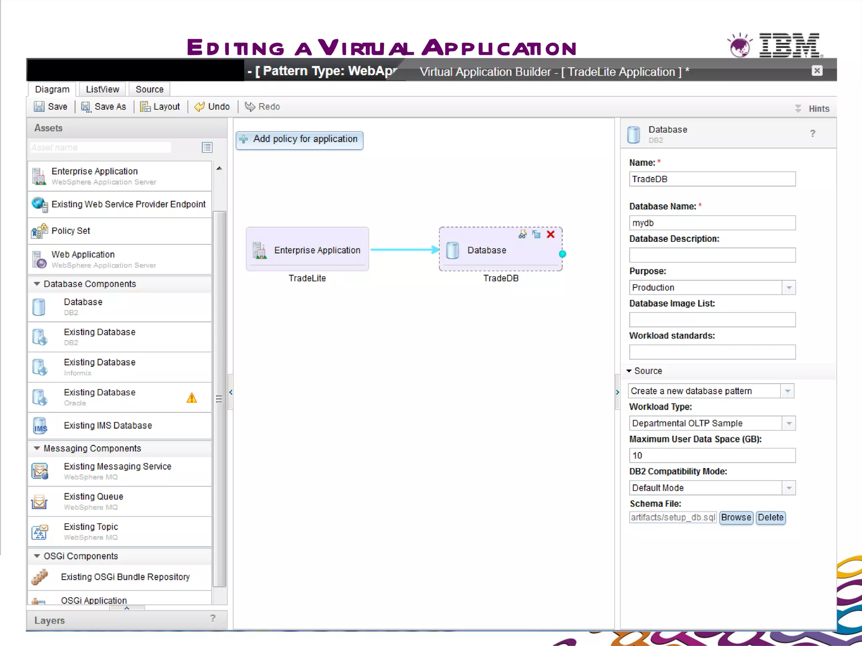The height and width of the screenshot is (646, 862).
Task: Open Create a new database pattern dropdown
Action: coord(787,391)
